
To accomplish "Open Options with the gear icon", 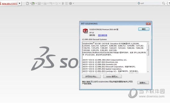I will 71,3.
